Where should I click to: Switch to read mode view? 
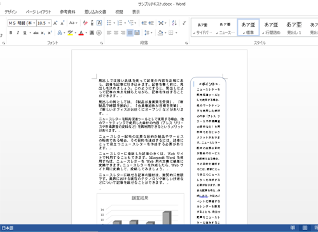point(293,228)
